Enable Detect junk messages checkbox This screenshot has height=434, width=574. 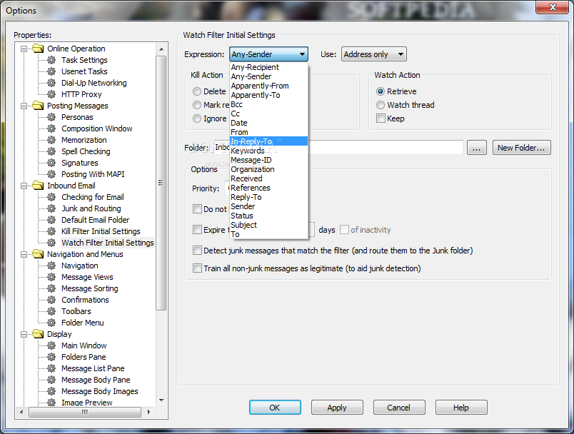[197, 251]
